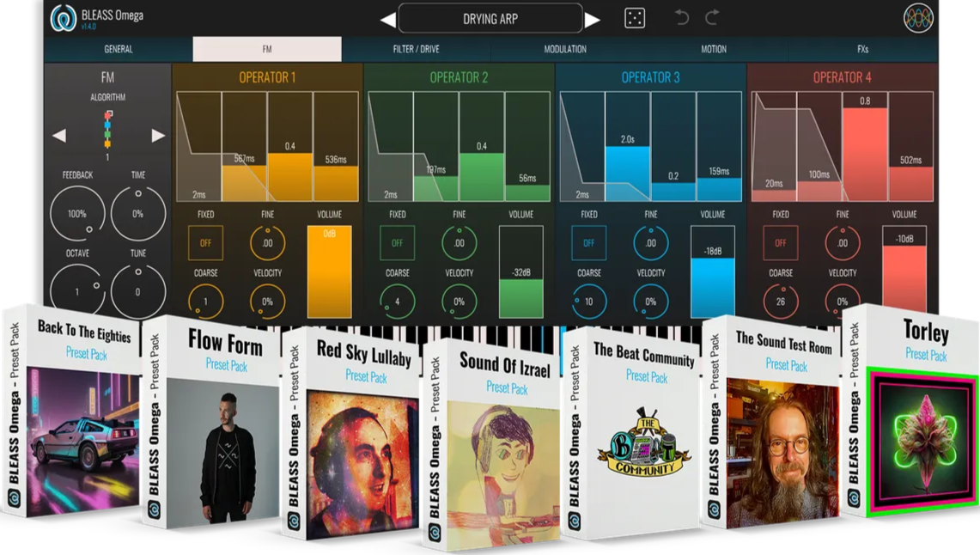Select the next preset arrow
Viewport: 980px width, 555px height.
(x=593, y=19)
